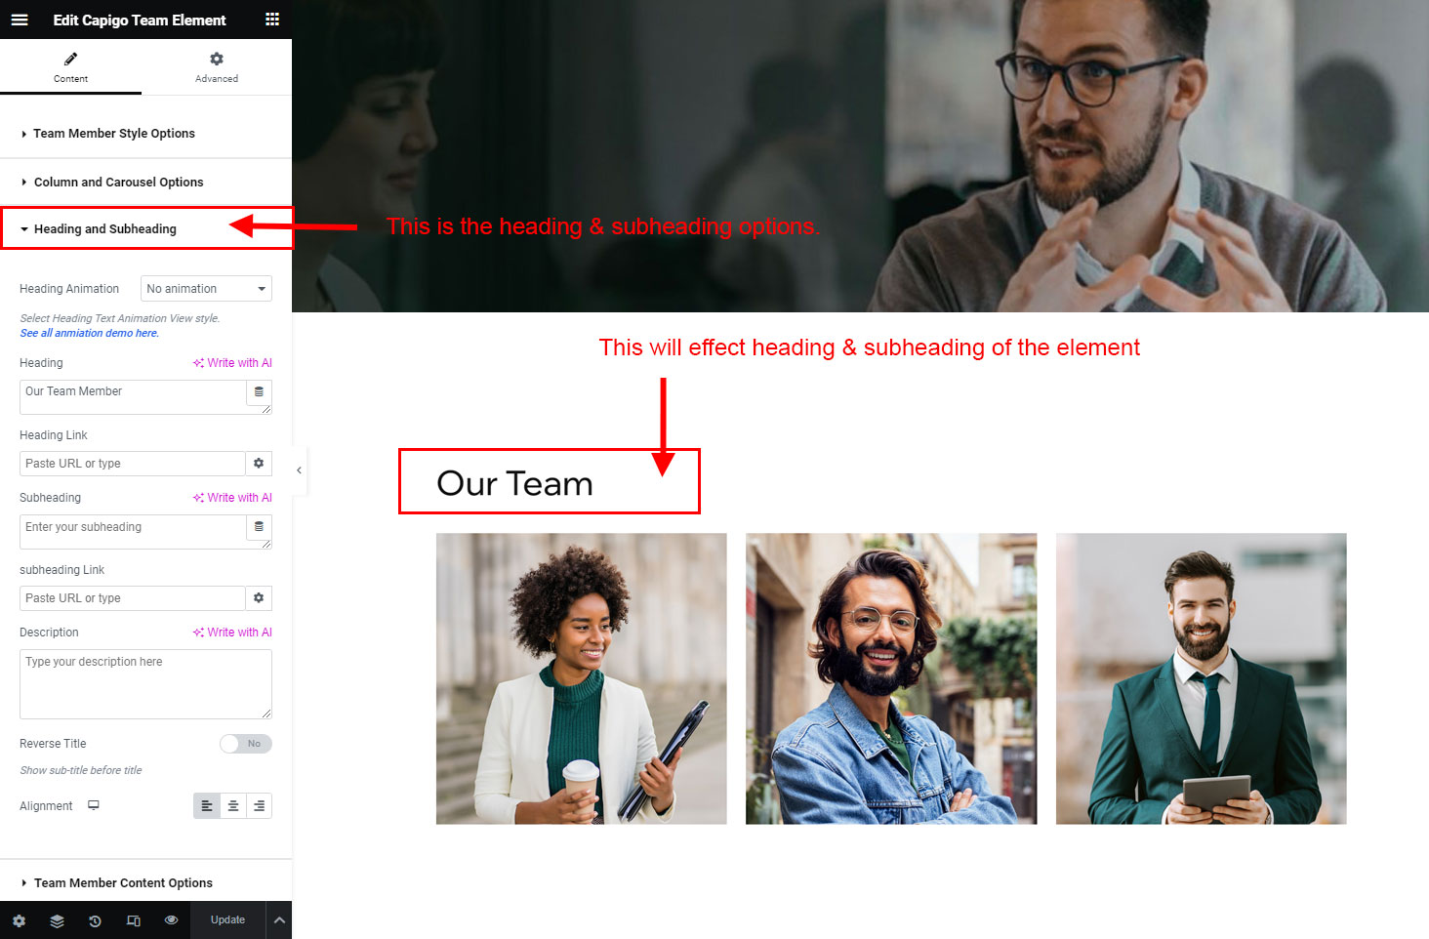
Task: Click the preview changes eye icon
Action: tap(172, 920)
